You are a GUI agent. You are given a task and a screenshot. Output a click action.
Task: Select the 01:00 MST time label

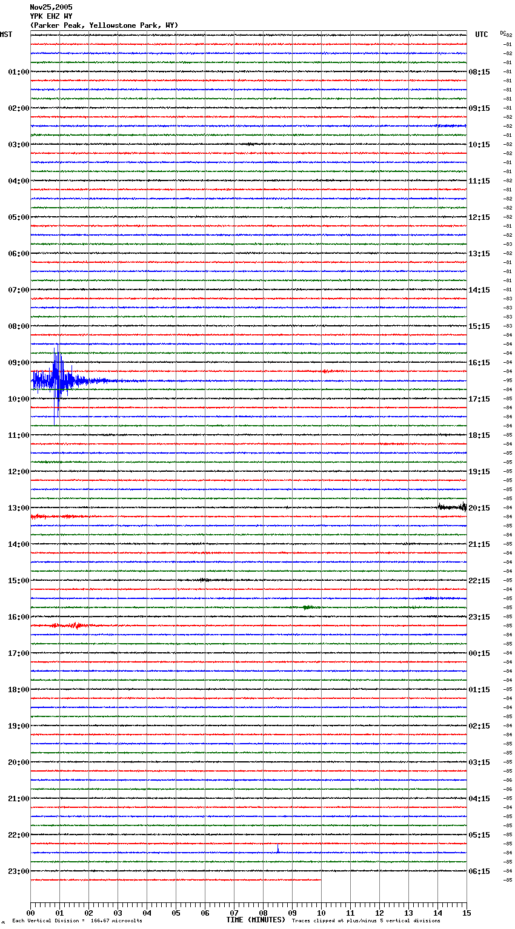[x=19, y=72]
